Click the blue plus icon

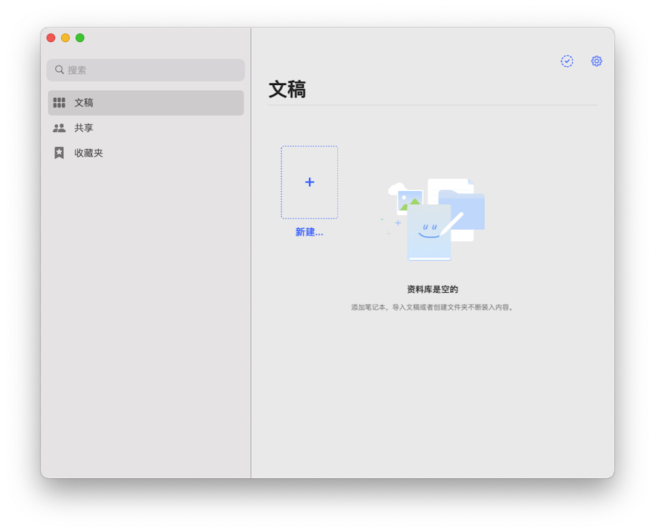click(310, 182)
